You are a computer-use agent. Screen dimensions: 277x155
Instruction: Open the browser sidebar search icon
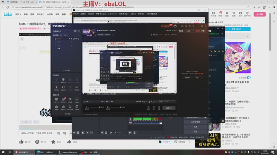click(x=274, y=13)
